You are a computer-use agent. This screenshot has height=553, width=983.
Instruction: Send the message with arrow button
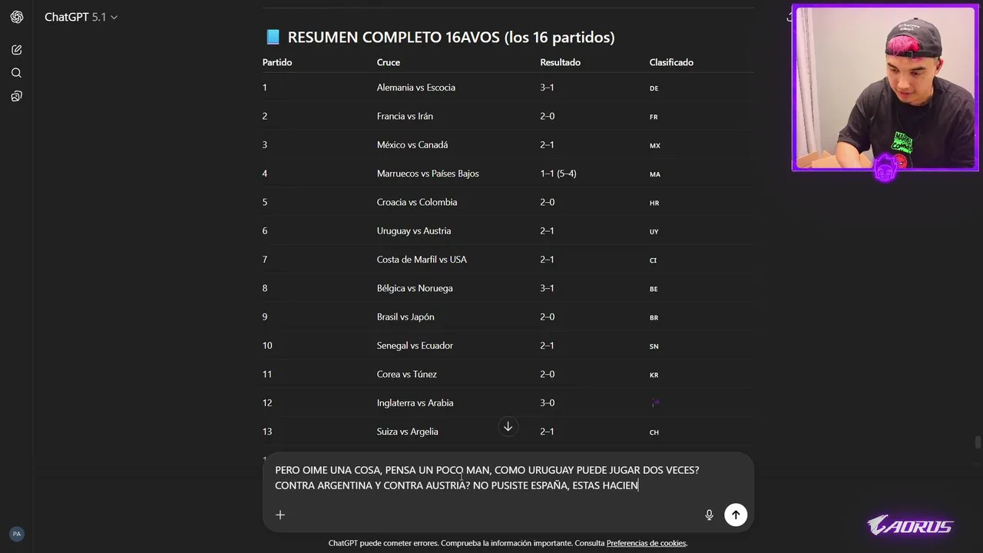(x=736, y=515)
